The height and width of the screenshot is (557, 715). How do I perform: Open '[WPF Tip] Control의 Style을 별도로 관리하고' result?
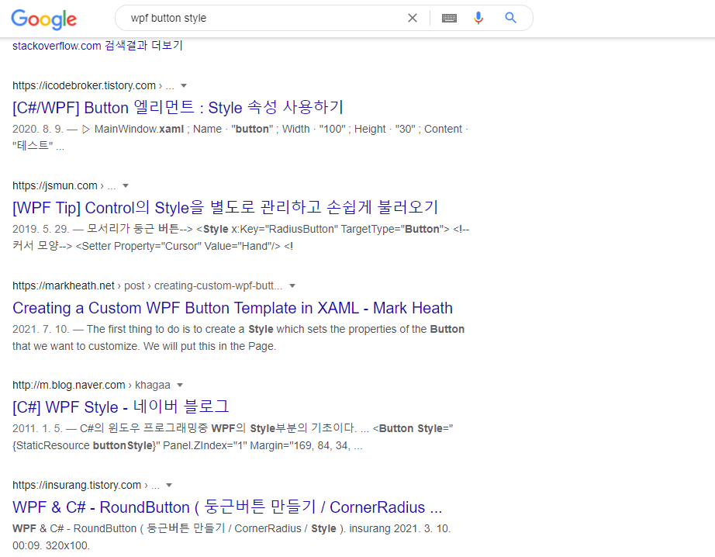click(225, 208)
